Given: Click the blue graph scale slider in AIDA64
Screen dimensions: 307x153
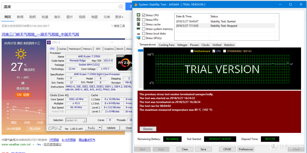Looking at the screenshot, I should pyautogui.click(x=141, y=50).
